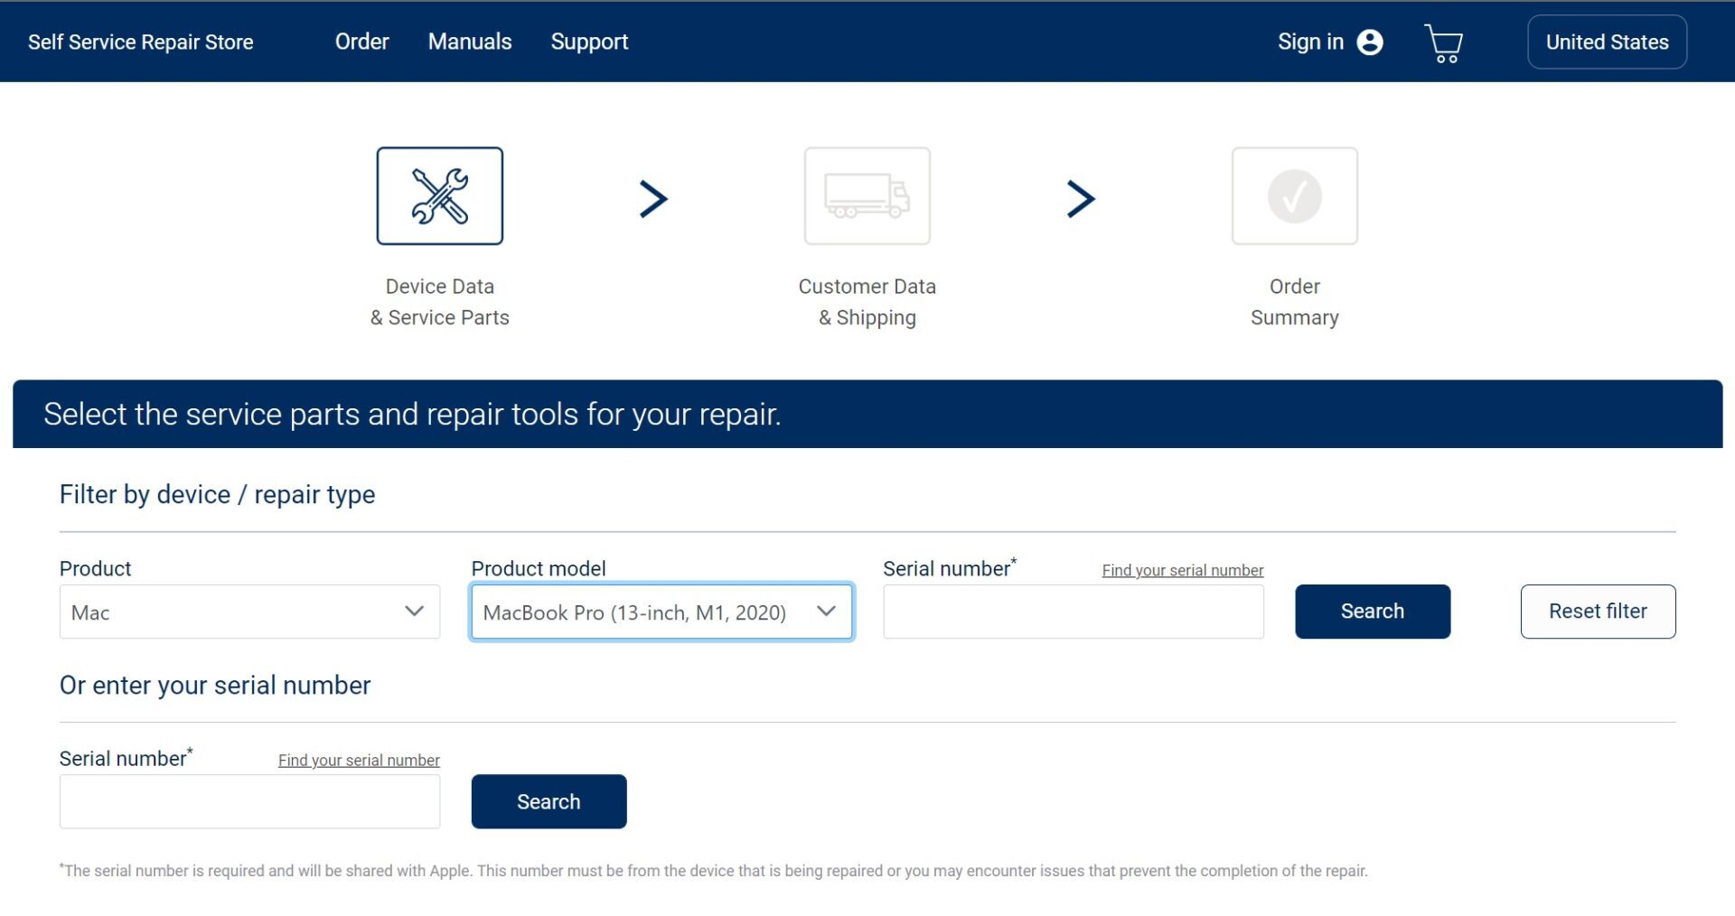Click the Customer Data & Shipping step label
This screenshot has width=1735, height=916.
pos(867,302)
